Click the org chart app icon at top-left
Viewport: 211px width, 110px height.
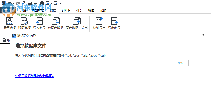(x=4, y=3)
